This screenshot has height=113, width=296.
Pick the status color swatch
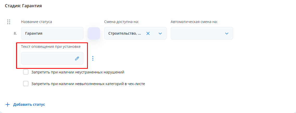pos(94,33)
